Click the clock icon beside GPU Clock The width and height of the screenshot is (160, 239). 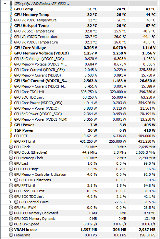coord(11,147)
